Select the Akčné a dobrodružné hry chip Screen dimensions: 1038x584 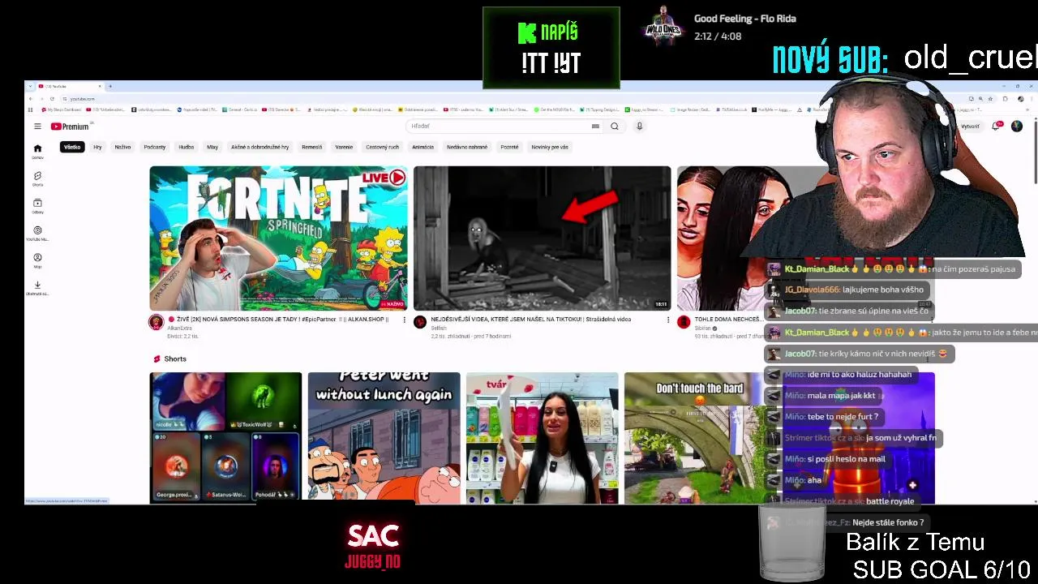[260, 148]
